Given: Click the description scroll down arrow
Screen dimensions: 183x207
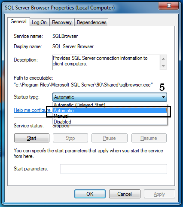Looking at the screenshot, I should coord(163,66).
